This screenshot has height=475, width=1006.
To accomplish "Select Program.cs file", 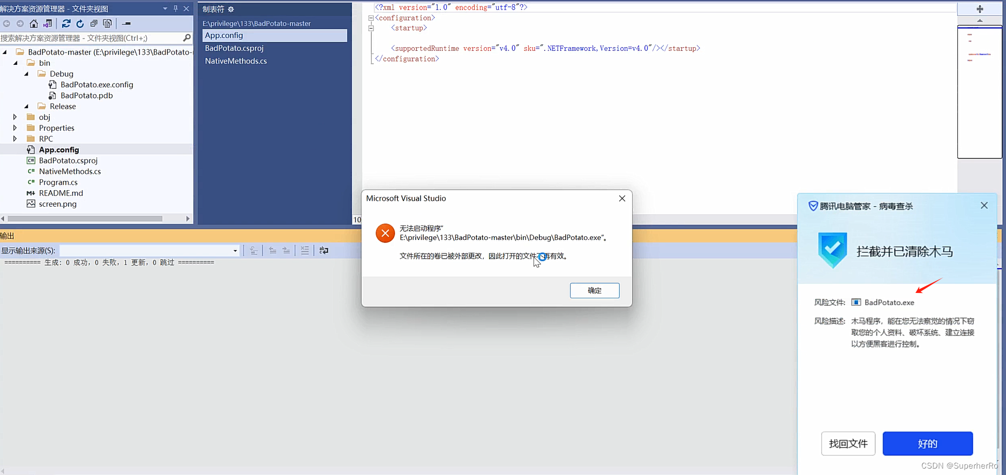I will pos(58,182).
